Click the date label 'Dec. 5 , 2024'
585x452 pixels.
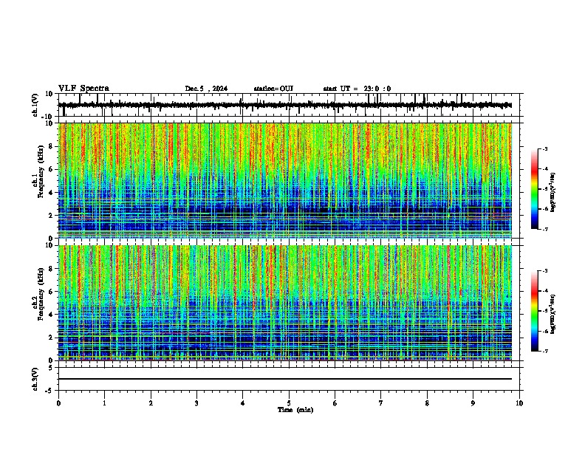(x=206, y=89)
